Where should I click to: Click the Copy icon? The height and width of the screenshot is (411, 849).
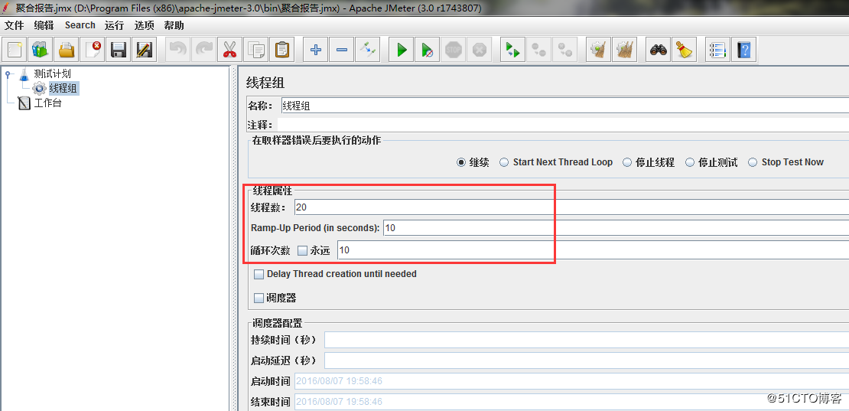pyautogui.click(x=255, y=51)
